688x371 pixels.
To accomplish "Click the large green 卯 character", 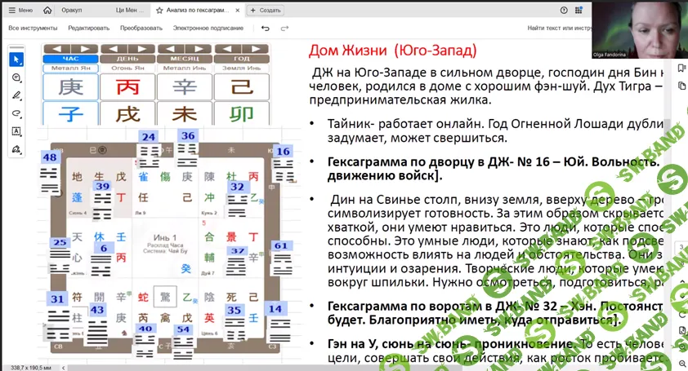I will pos(242,115).
